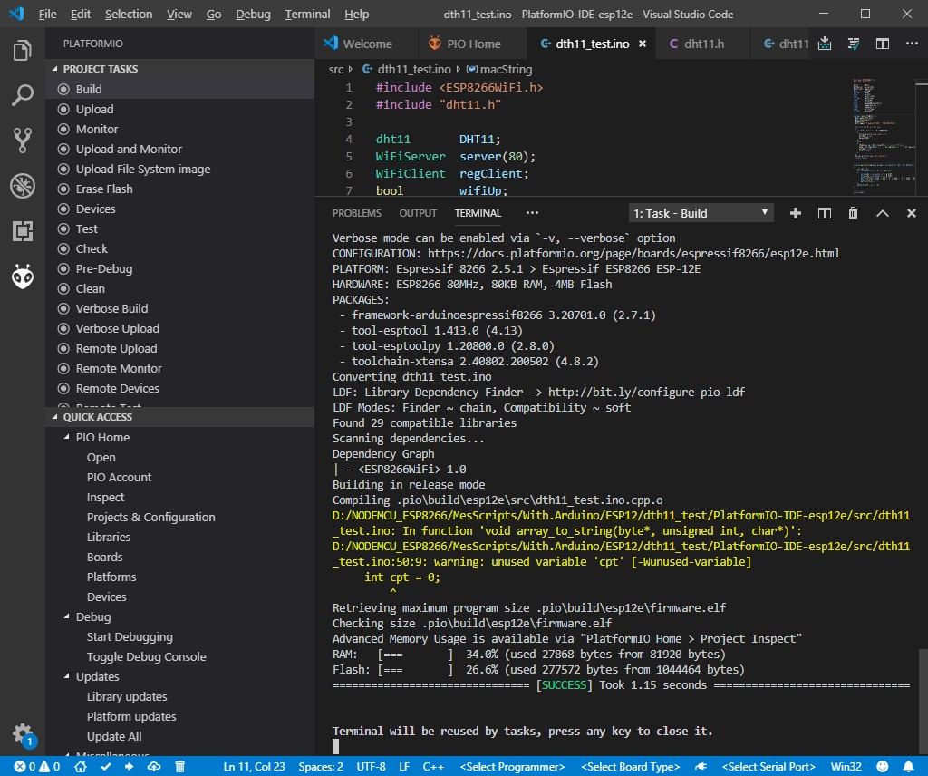Split the terminal panel
The height and width of the screenshot is (776, 928).
point(824,213)
